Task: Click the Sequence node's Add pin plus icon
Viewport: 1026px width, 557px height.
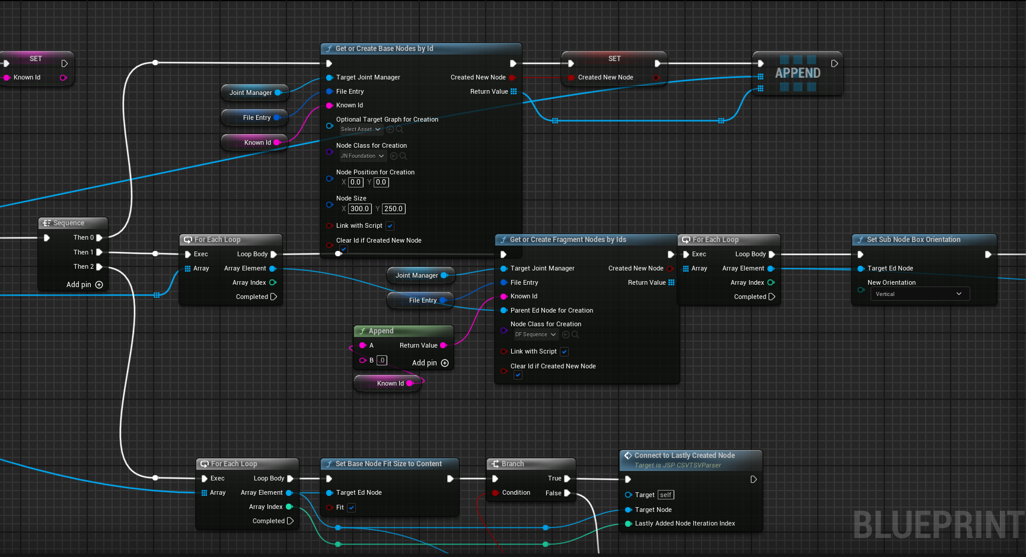Action: [99, 285]
